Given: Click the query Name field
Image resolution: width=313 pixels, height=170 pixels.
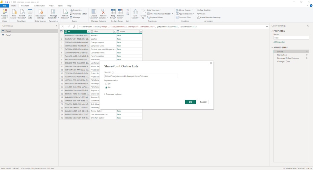Looking at the screenshot, I should coord(291,38).
